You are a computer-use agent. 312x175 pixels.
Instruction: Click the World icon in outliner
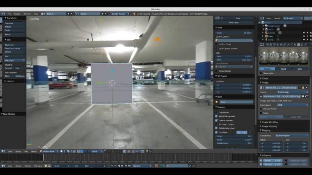266,29
